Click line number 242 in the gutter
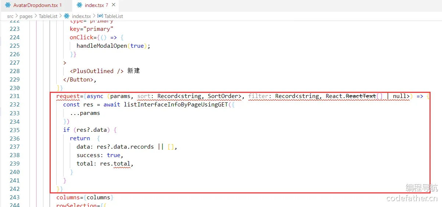Image resolution: width=442 pixels, height=207 pixels. click(x=15, y=189)
